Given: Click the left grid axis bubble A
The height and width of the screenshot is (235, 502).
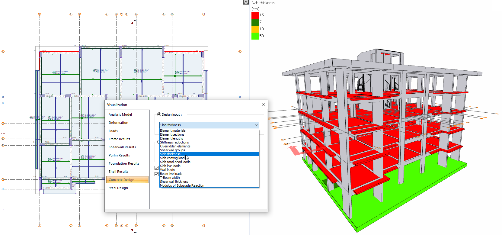Looking at the screenshot, I should 3,52.
